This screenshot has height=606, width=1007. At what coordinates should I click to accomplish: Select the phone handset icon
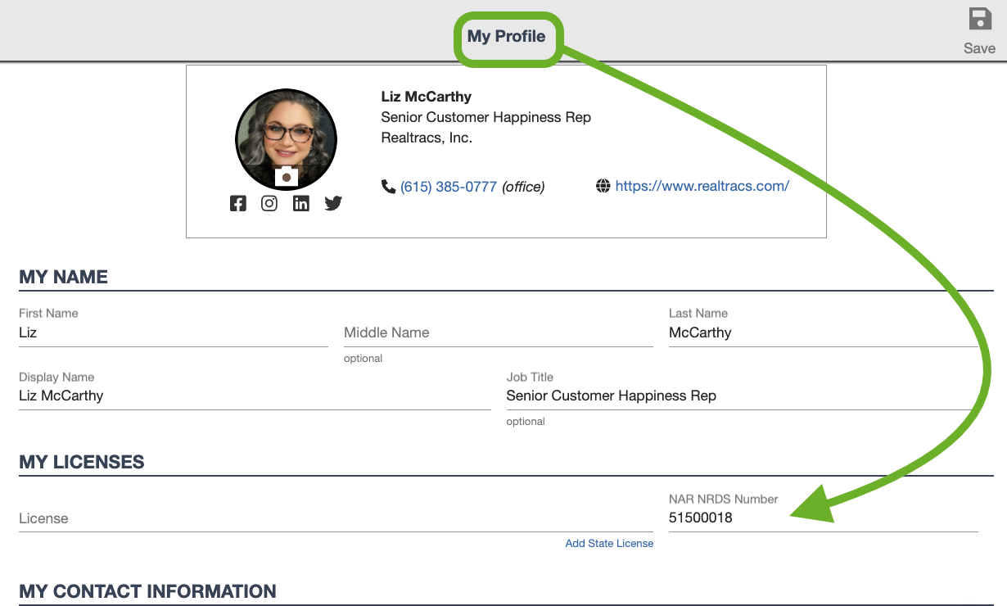tap(387, 186)
